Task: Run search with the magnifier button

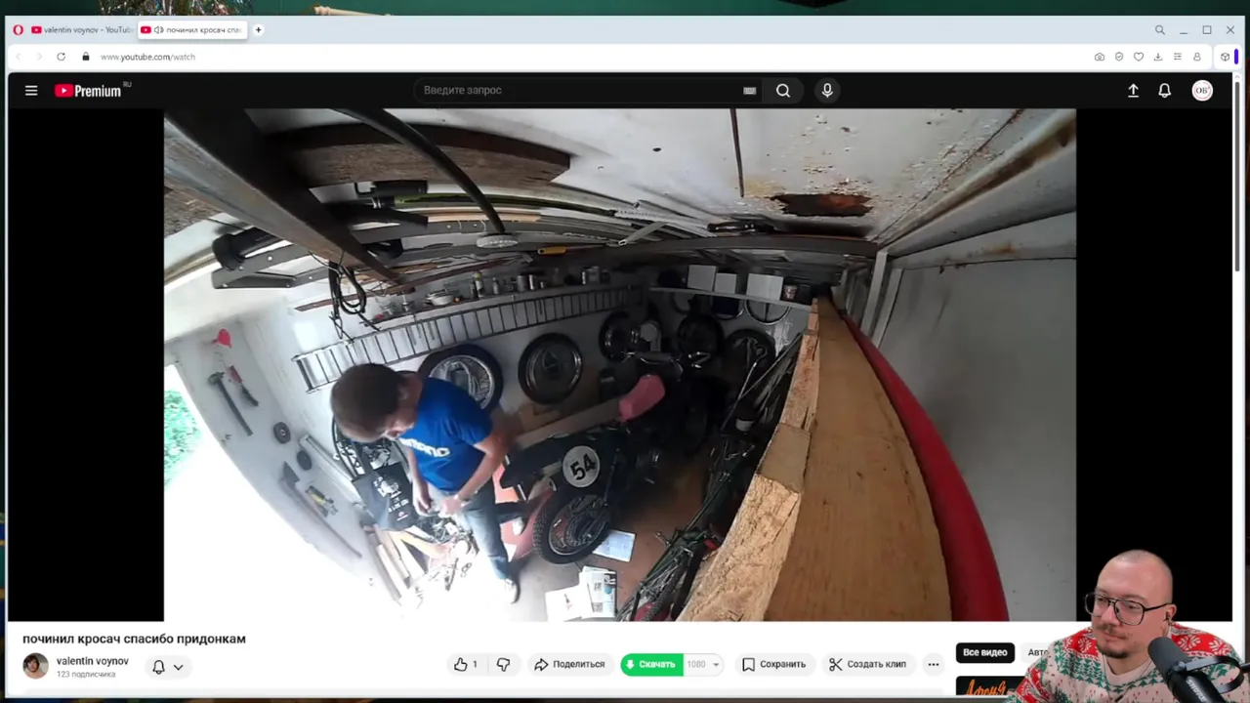Action: 783,90
